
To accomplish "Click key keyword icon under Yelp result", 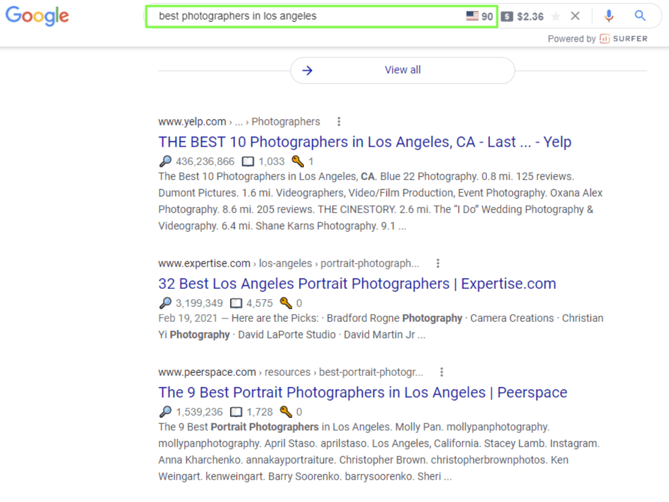I will click(x=298, y=162).
